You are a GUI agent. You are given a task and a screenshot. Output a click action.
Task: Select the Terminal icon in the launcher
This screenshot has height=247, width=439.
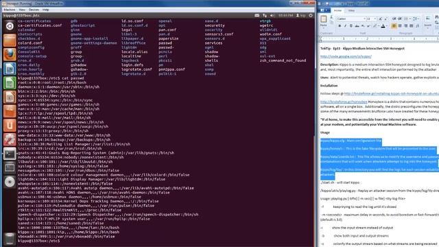[10, 154]
